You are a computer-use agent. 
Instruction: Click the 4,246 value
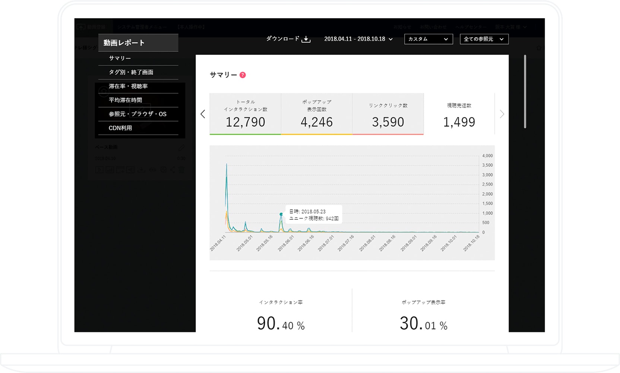pos(317,122)
